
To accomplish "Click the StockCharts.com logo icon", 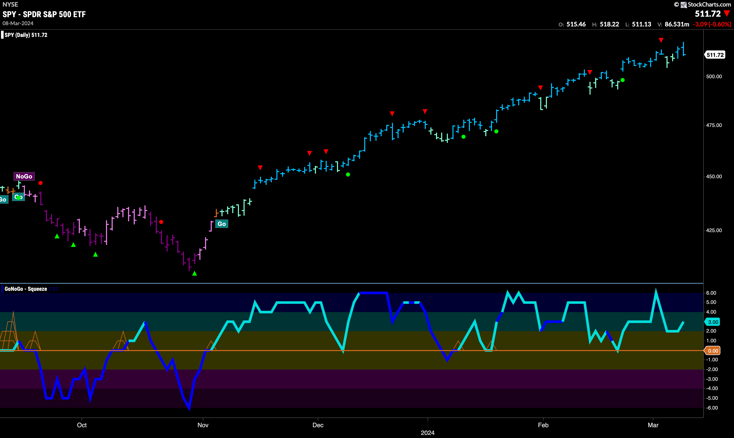I will (683, 5).
